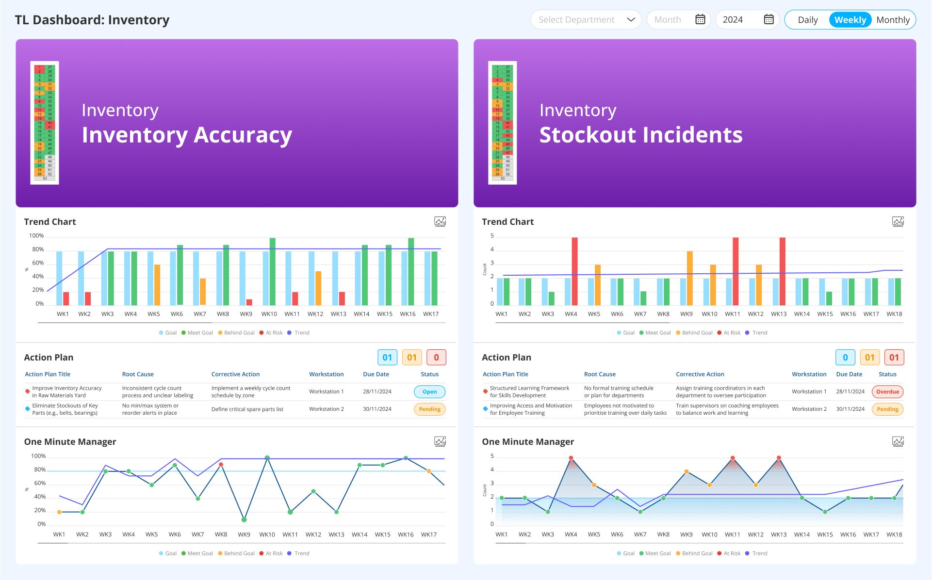Click chart icon on Stockout Incidents One Minute Manager
Screen dimensions: 932x580
pyautogui.click(x=898, y=441)
